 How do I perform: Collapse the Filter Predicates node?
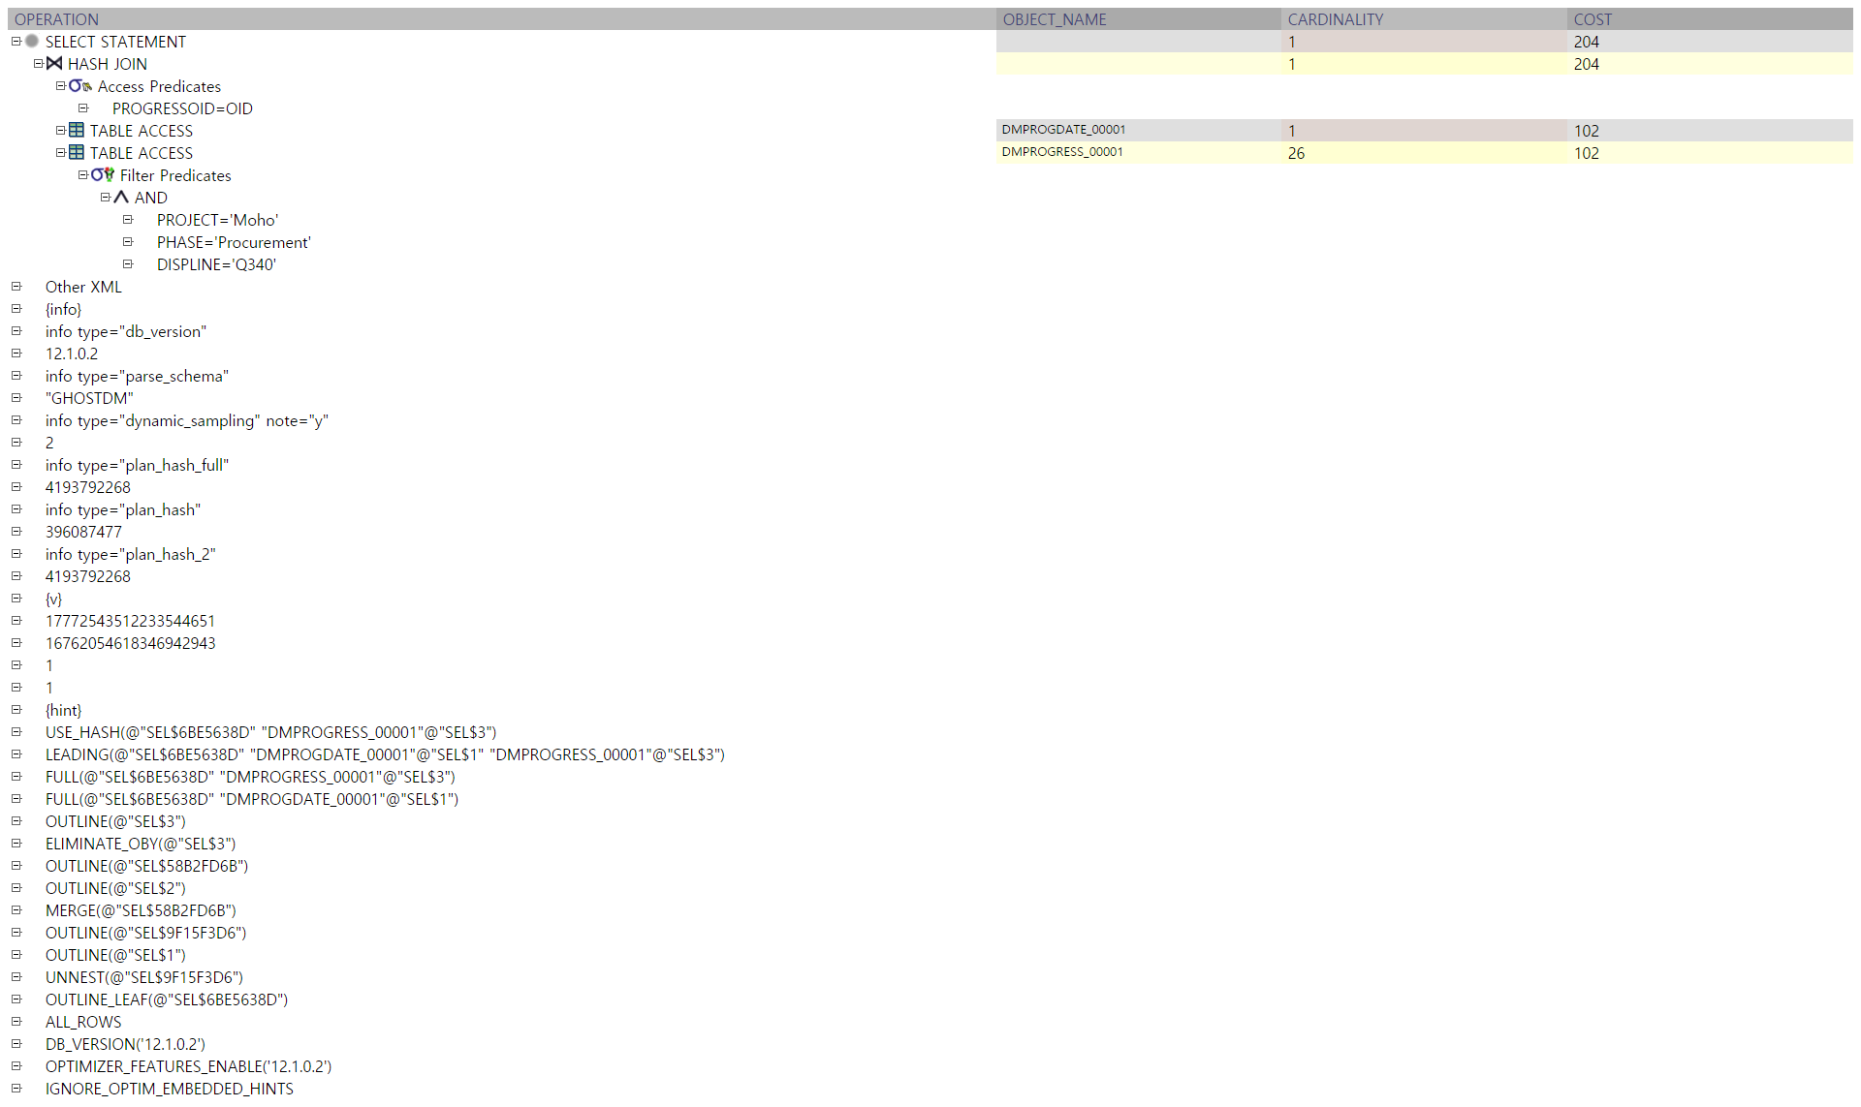83,175
